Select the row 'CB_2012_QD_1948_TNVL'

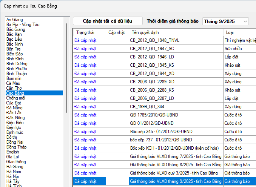click(154, 40)
